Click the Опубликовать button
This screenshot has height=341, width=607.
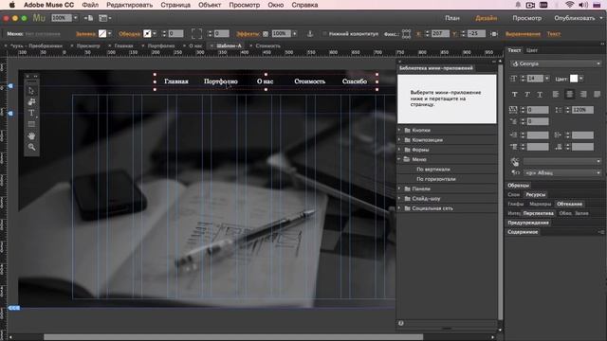click(x=575, y=18)
